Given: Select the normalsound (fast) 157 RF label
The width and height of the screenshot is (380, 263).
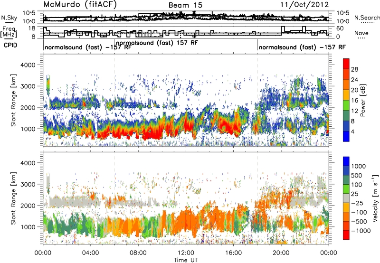Looking at the screenshot, I should tap(157, 43).
